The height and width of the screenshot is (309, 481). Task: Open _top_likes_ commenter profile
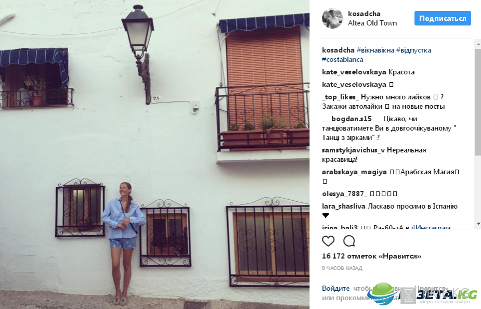[340, 97]
